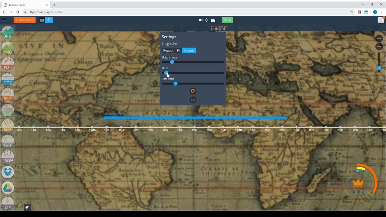Click the 1500 year marker
Viewport: 386px width, 217px height.
[92, 130]
